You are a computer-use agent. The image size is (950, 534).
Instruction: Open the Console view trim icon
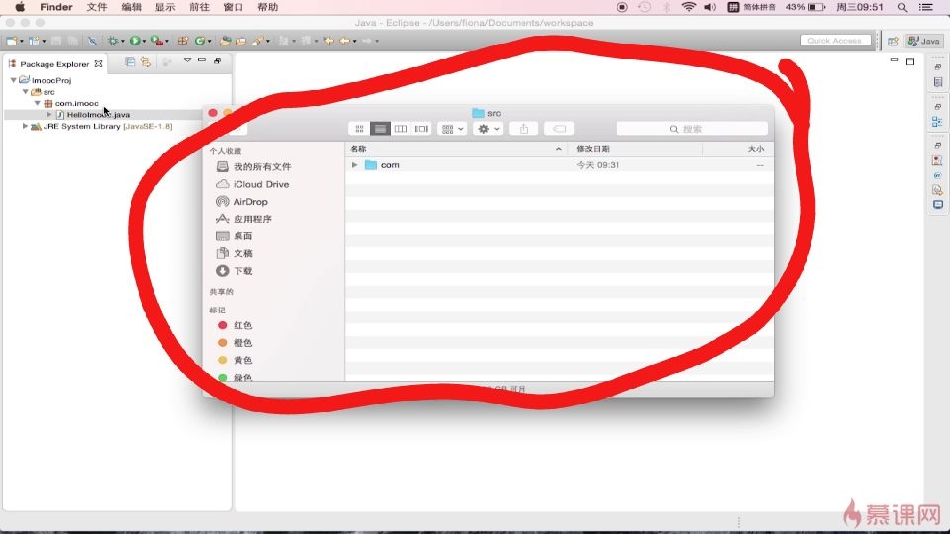click(x=938, y=205)
